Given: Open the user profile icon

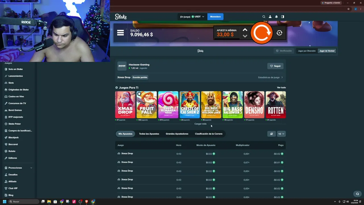Looking at the screenshot, I should coord(270,17).
